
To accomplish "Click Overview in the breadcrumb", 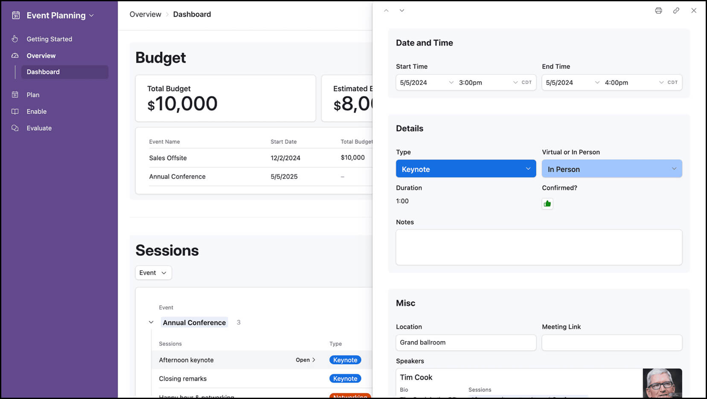I will click(x=145, y=14).
